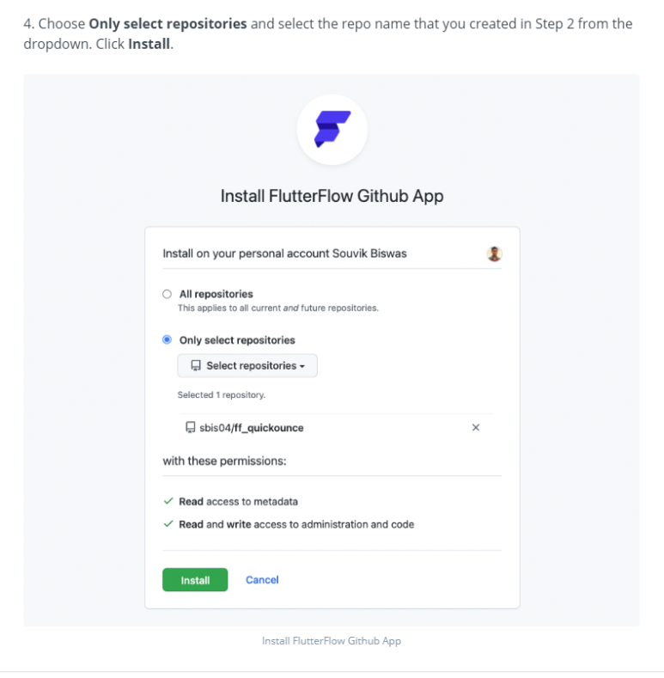
Task: Click the Souvik Biswas profile avatar
Action: coord(494,253)
